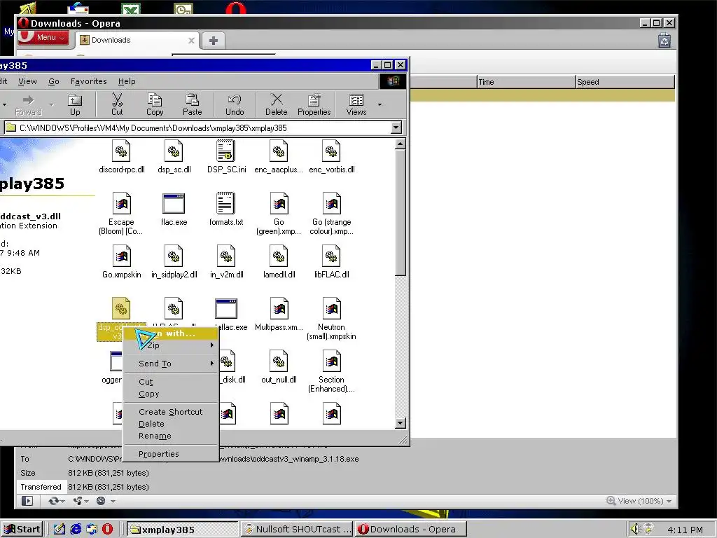Expand the Send To submenu
The width and height of the screenshot is (717, 538).
(x=172, y=364)
